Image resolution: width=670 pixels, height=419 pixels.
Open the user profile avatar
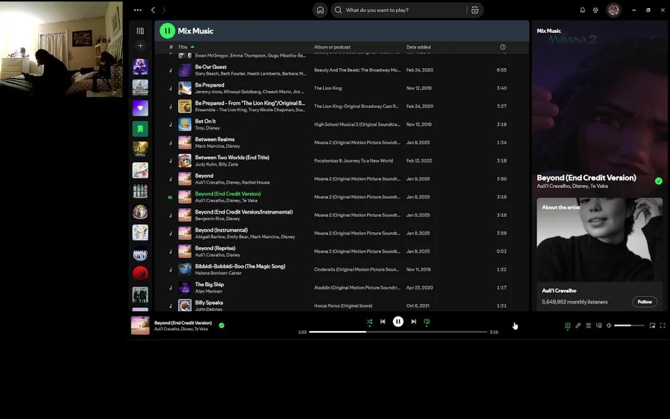[x=614, y=10]
